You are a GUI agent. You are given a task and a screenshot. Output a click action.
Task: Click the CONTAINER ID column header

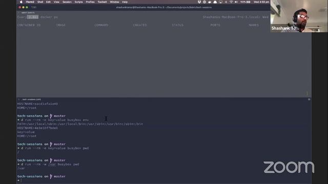point(29,25)
